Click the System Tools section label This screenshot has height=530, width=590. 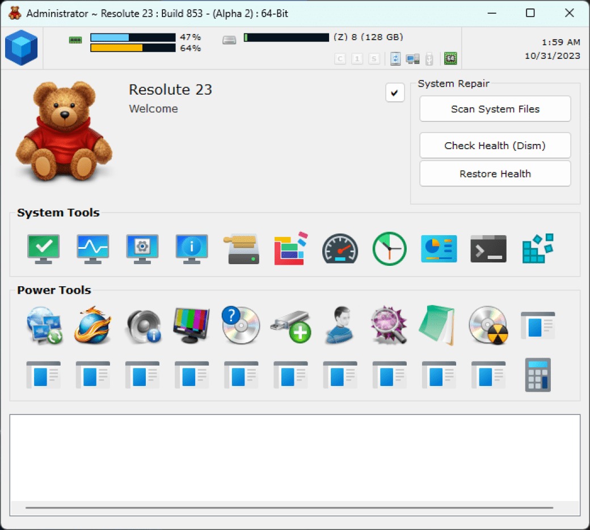[x=58, y=213]
